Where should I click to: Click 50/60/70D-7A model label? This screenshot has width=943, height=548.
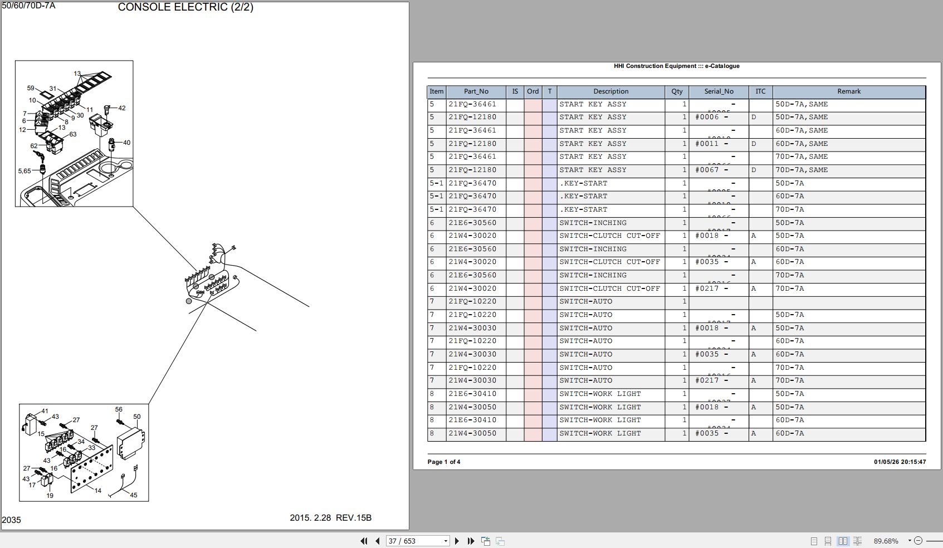(x=29, y=6)
